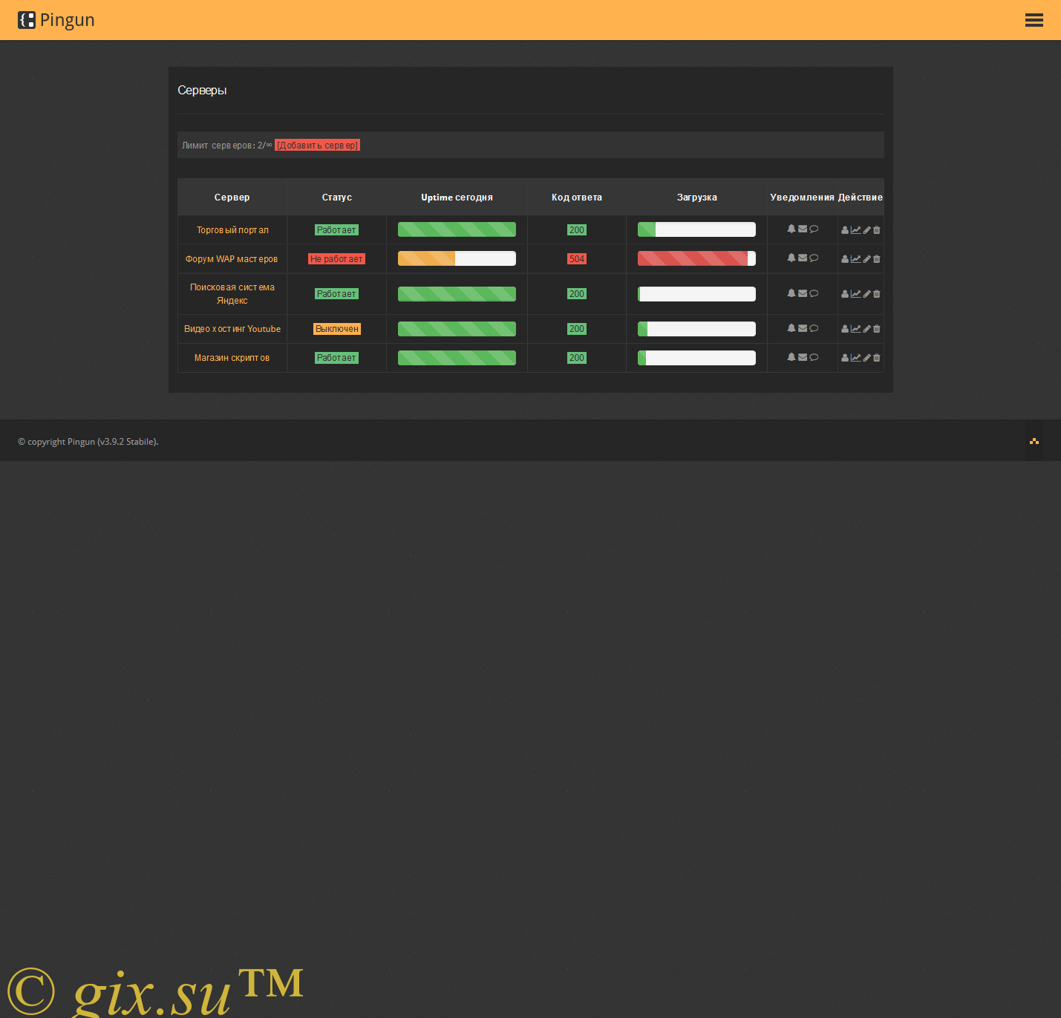Delete Торговый портал with the trash icon
Screen dimensions: 1061x1018
coord(877,230)
